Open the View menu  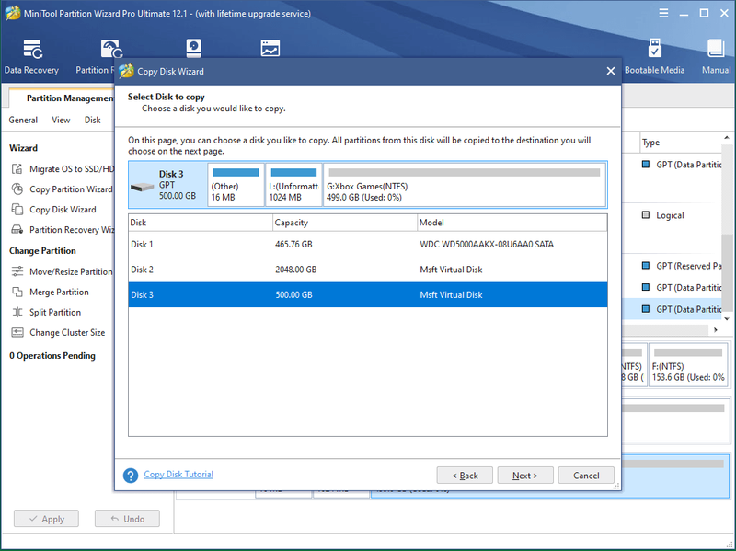[61, 120]
